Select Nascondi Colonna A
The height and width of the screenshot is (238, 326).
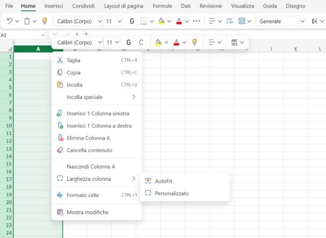[x=97, y=166]
